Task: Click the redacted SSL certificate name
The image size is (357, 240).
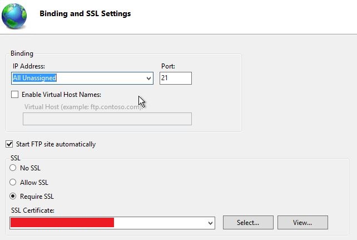Action: (62, 223)
